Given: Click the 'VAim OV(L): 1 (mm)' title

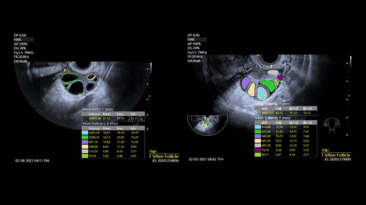Looking at the screenshot, I should point(98,109).
